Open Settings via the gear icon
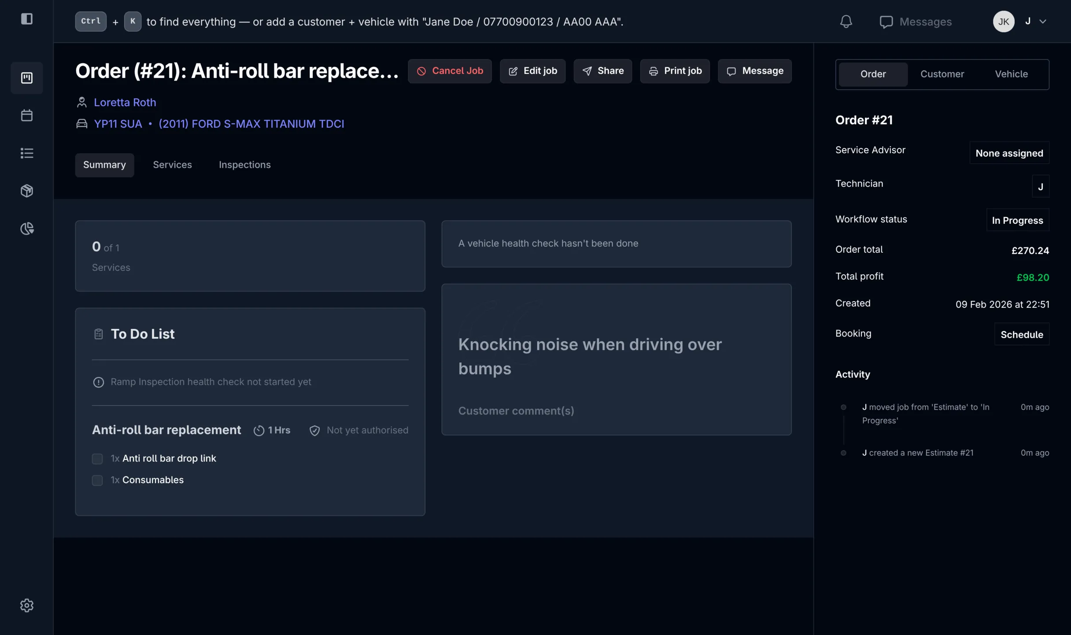 pyautogui.click(x=26, y=605)
